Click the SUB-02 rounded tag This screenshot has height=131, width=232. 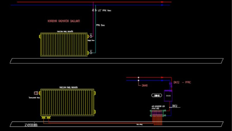coord(157,95)
